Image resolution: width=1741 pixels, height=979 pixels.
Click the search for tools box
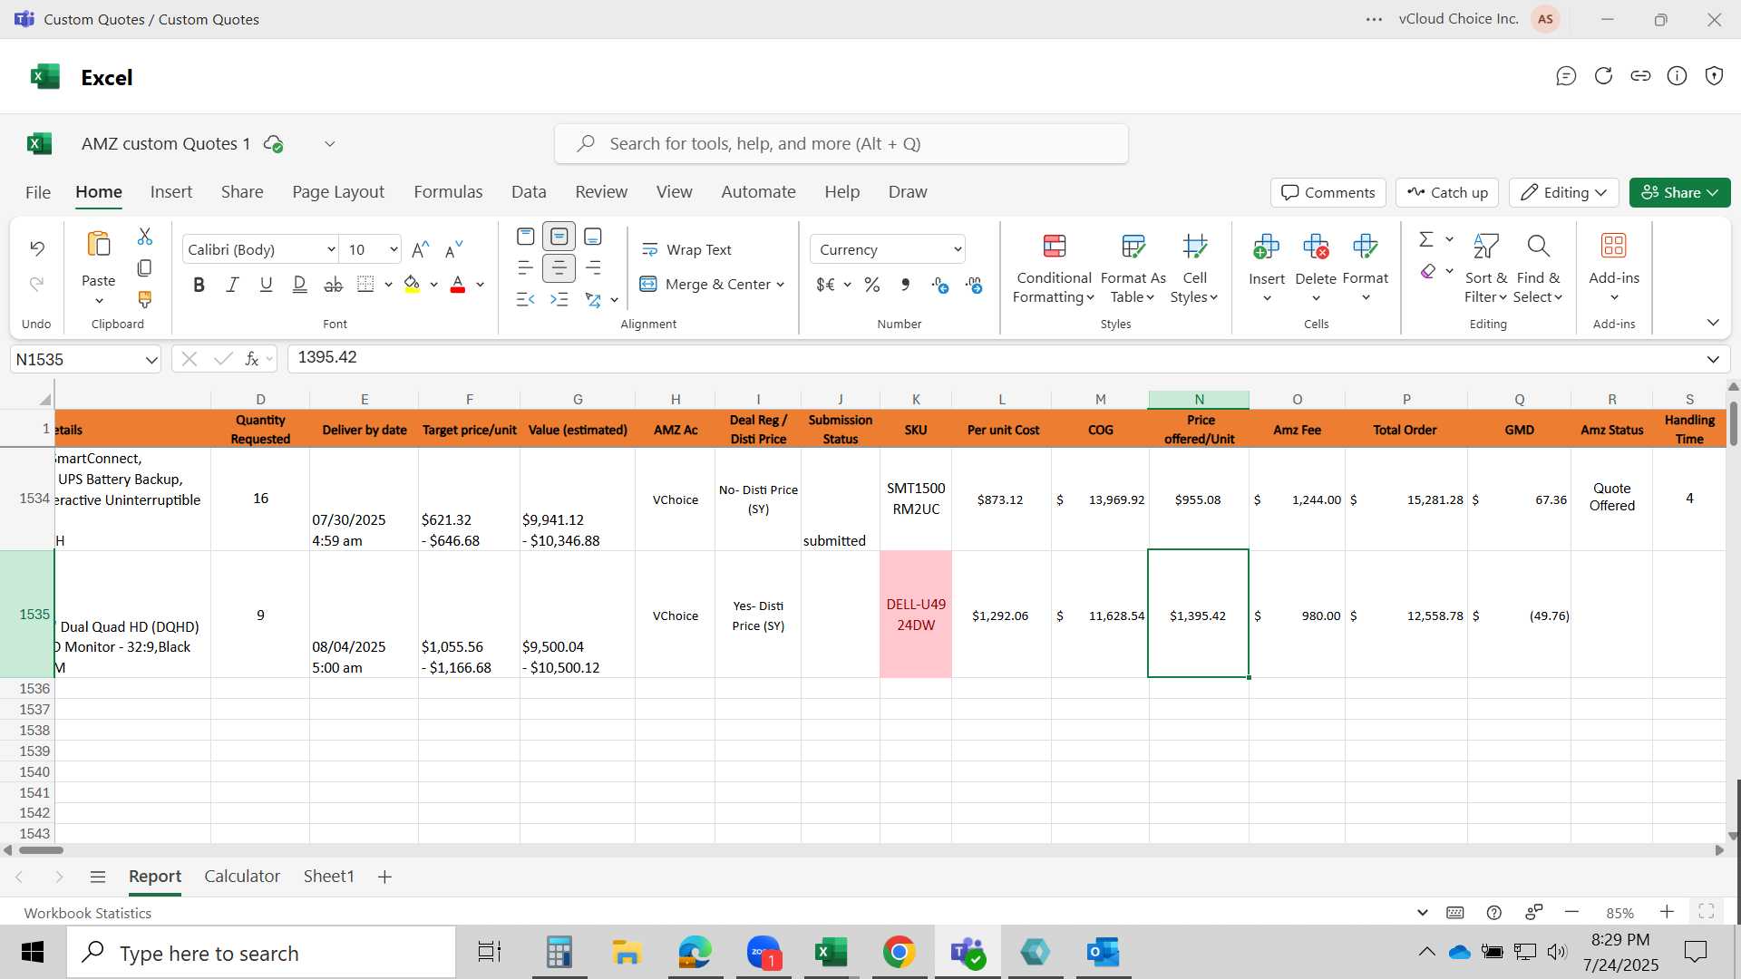click(841, 144)
